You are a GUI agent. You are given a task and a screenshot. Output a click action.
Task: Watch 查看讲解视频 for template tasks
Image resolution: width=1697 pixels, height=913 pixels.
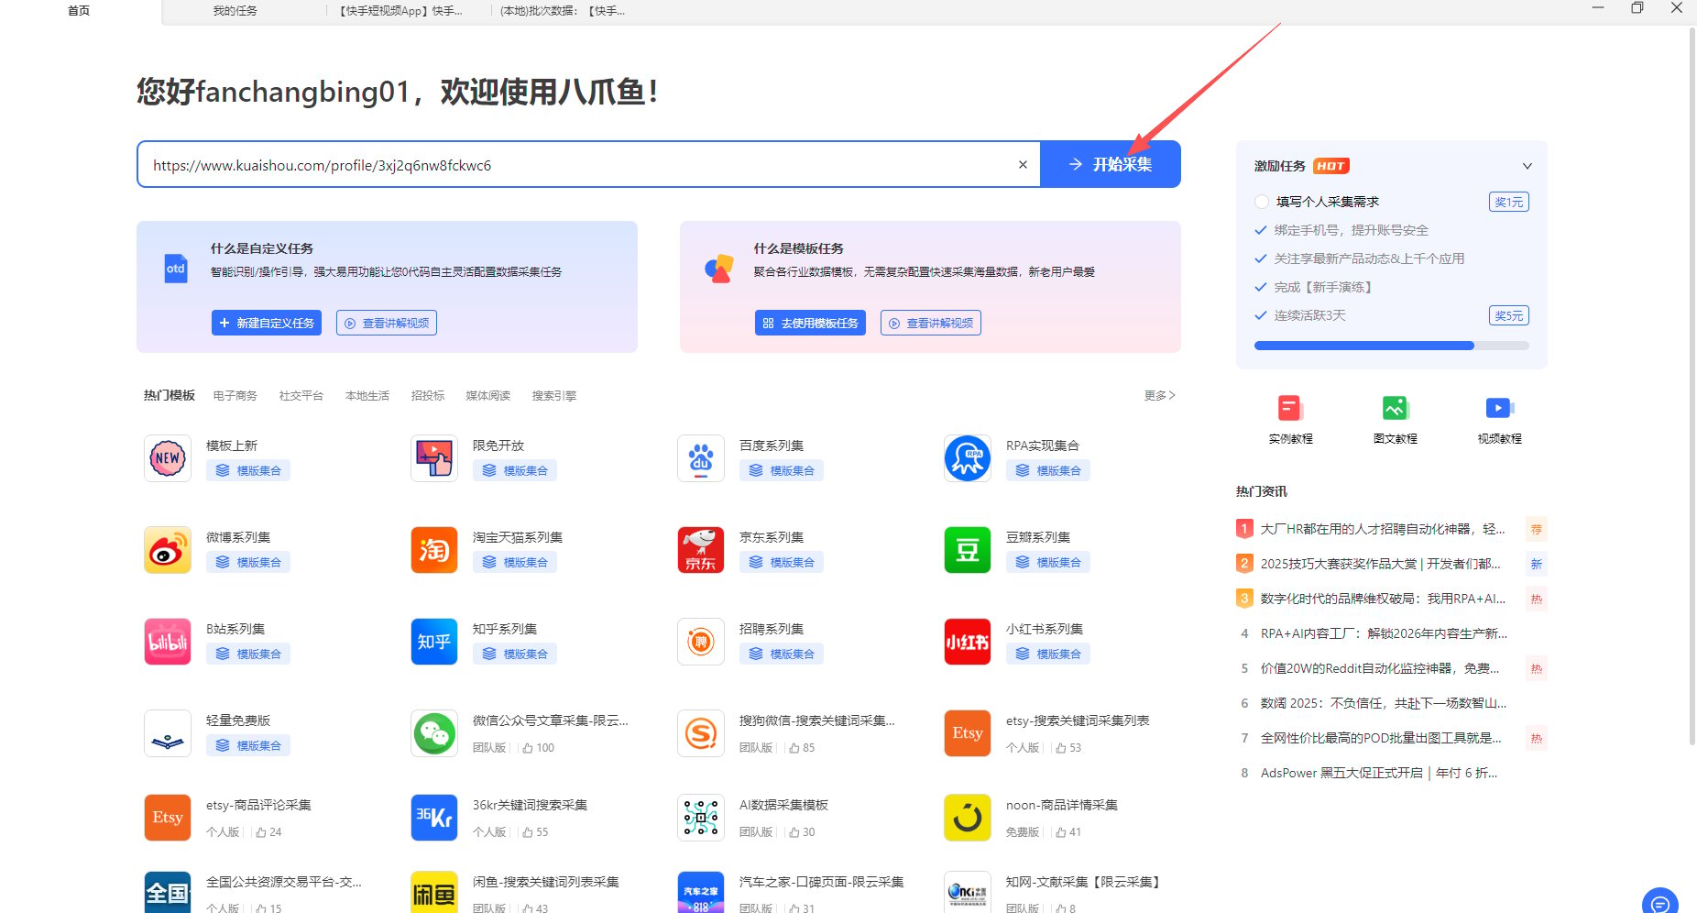[931, 323]
